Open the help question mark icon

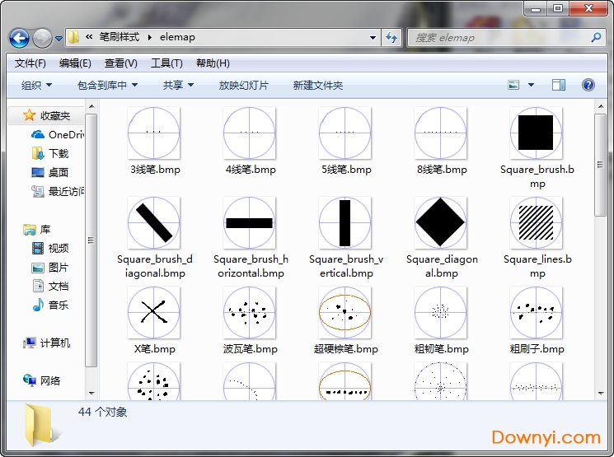point(588,85)
